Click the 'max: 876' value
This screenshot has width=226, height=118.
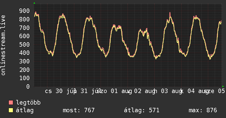click(203, 110)
